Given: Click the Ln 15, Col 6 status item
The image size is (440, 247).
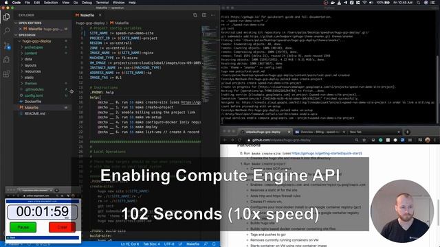Looking at the screenshot, I should click(x=130, y=244).
